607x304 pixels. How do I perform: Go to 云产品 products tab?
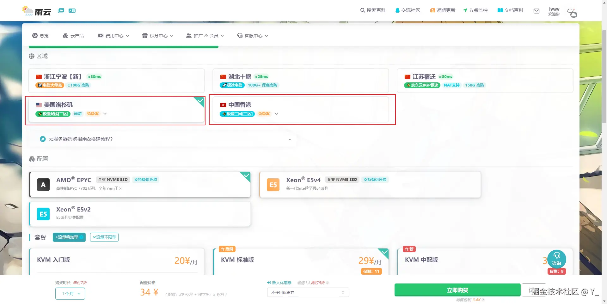click(73, 36)
